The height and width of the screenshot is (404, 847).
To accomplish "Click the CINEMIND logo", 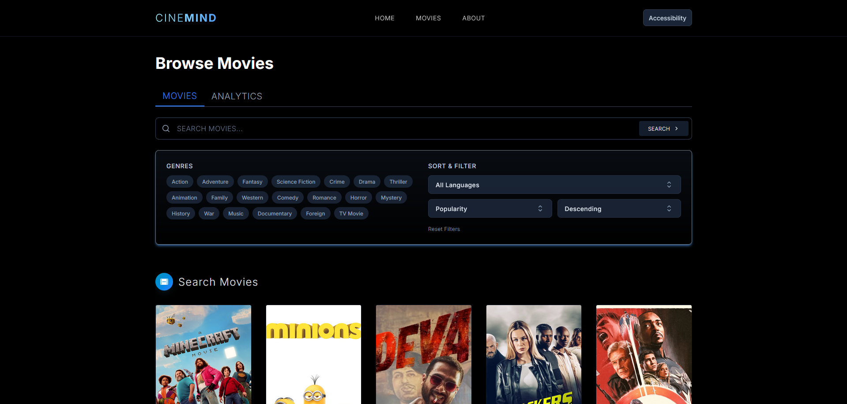I will [185, 18].
